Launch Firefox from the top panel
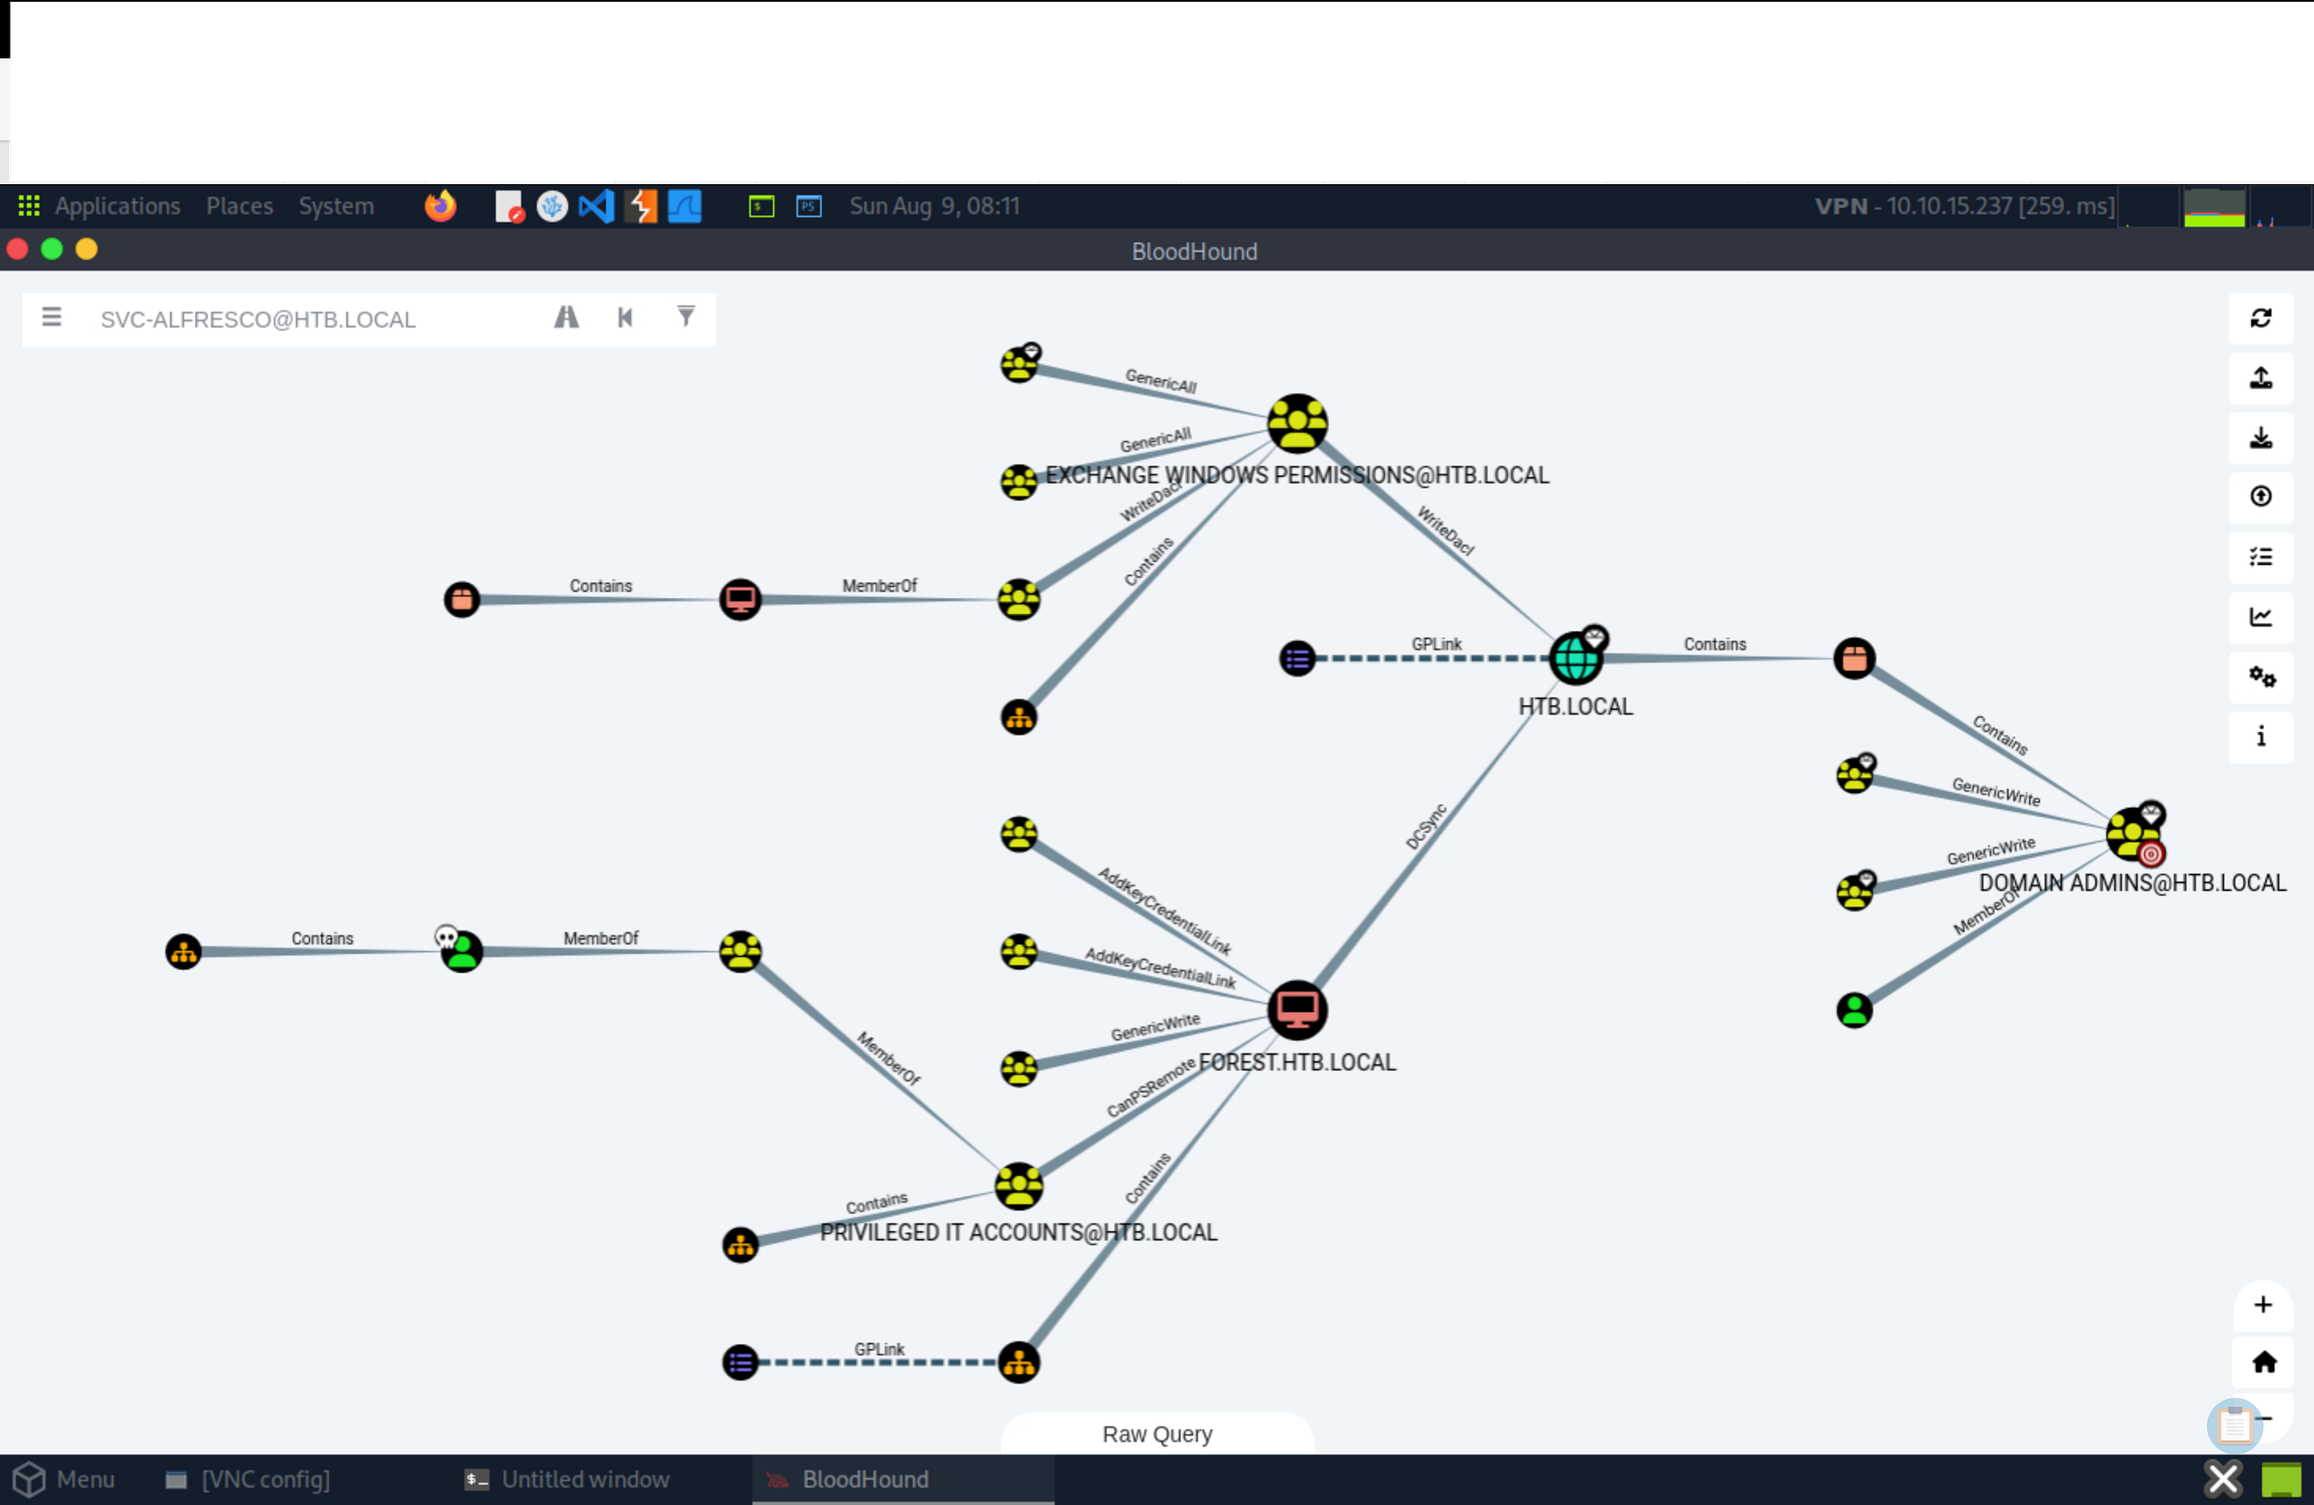The image size is (2314, 1505). pyautogui.click(x=441, y=206)
